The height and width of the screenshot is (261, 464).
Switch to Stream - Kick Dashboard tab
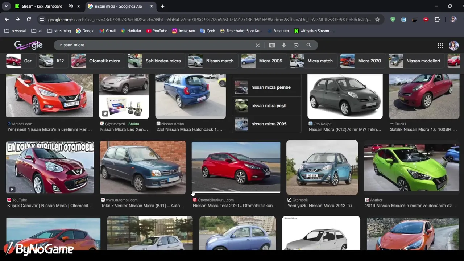[47, 6]
